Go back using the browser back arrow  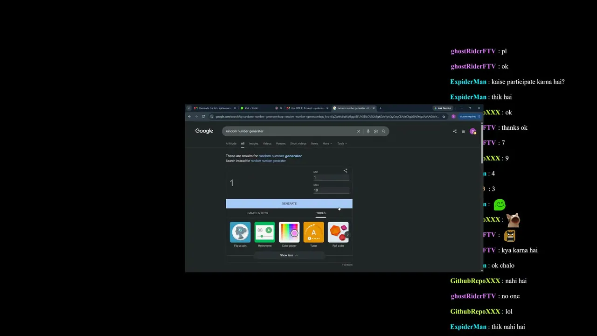[x=189, y=117]
